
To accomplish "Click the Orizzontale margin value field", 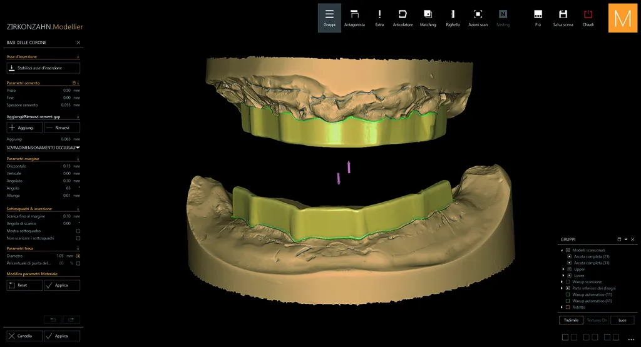I will (x=66, y=166).
